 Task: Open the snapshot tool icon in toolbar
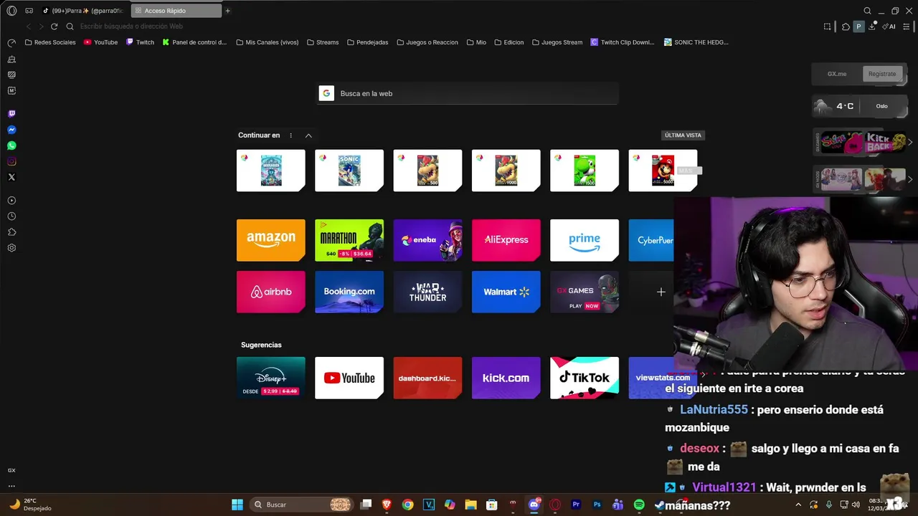coord(827,27)
